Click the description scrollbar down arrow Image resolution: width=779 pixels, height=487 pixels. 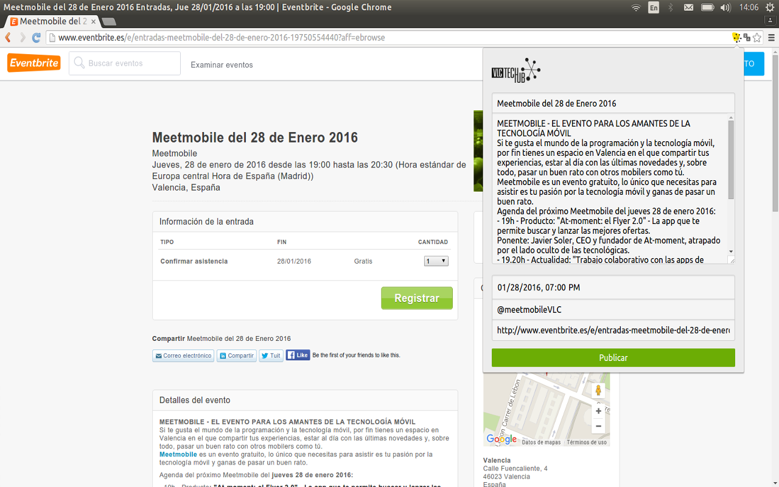tap(731, 251)
